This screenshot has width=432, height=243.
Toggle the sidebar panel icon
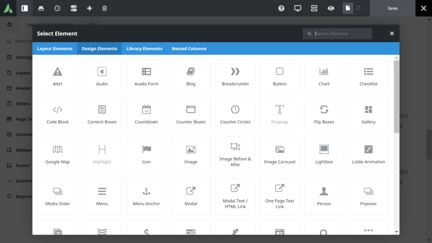tap(25, 8)
